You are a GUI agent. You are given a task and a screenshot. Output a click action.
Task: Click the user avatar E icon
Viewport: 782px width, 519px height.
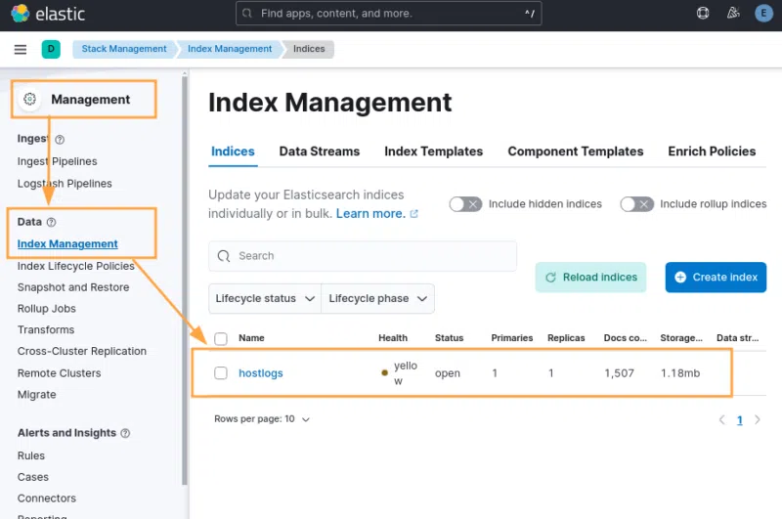[x=763, y=14]
